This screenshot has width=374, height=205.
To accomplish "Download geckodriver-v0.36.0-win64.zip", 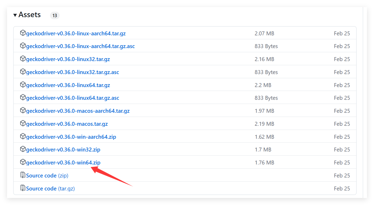I will coord(63,163).
